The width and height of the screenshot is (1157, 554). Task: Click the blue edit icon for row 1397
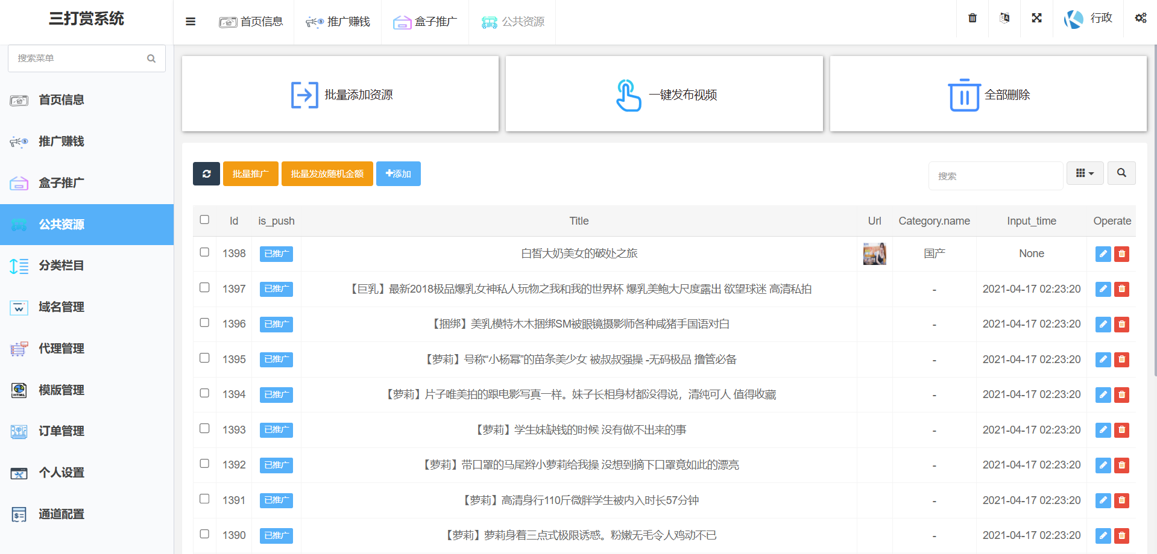[x=1103, y=289]
